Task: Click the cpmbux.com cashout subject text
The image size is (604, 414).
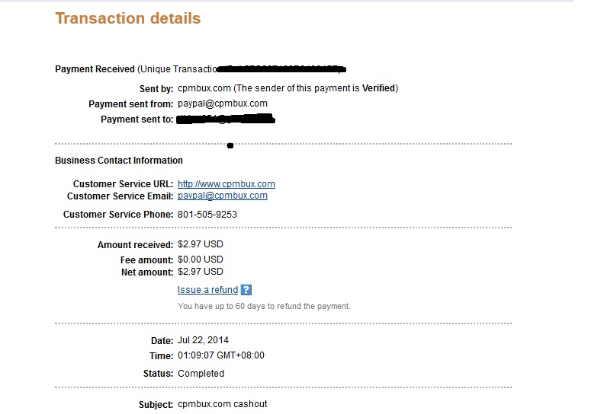Action: click(x=222, y=404)
